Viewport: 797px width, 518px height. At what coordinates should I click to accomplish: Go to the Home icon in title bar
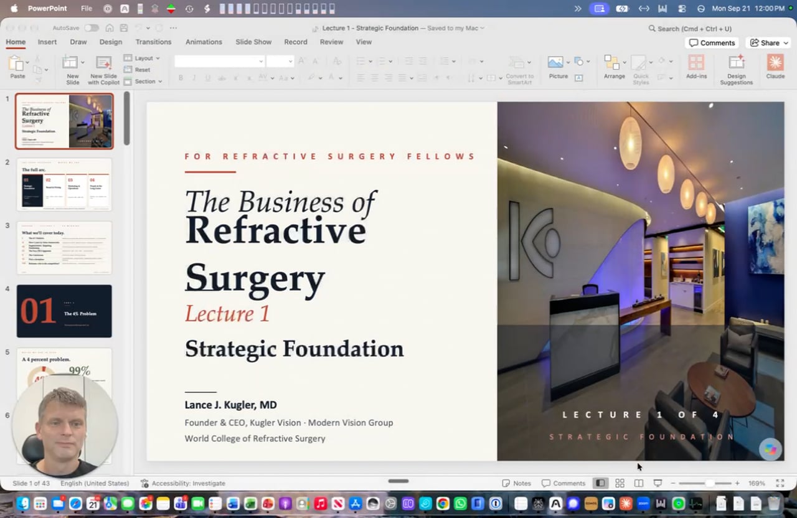click(110, 28)
